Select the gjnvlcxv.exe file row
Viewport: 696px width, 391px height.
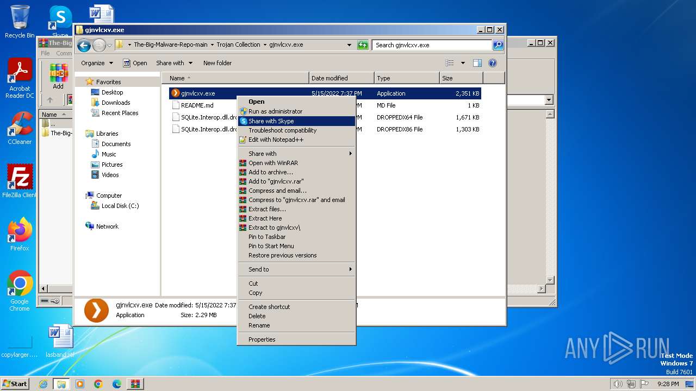pyautogui.click(x=325, y=93)
